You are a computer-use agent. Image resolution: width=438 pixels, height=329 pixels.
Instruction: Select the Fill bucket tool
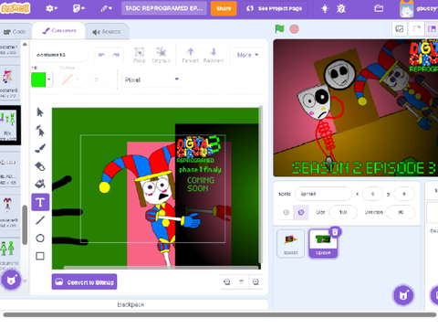40,184
